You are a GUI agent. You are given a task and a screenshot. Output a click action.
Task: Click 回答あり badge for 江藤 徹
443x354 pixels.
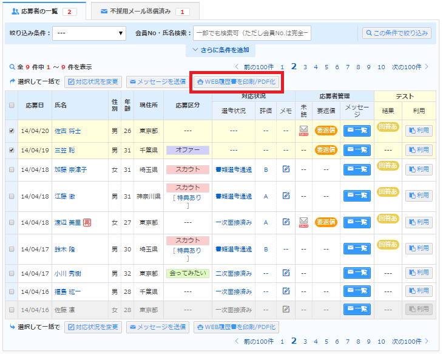388,192
